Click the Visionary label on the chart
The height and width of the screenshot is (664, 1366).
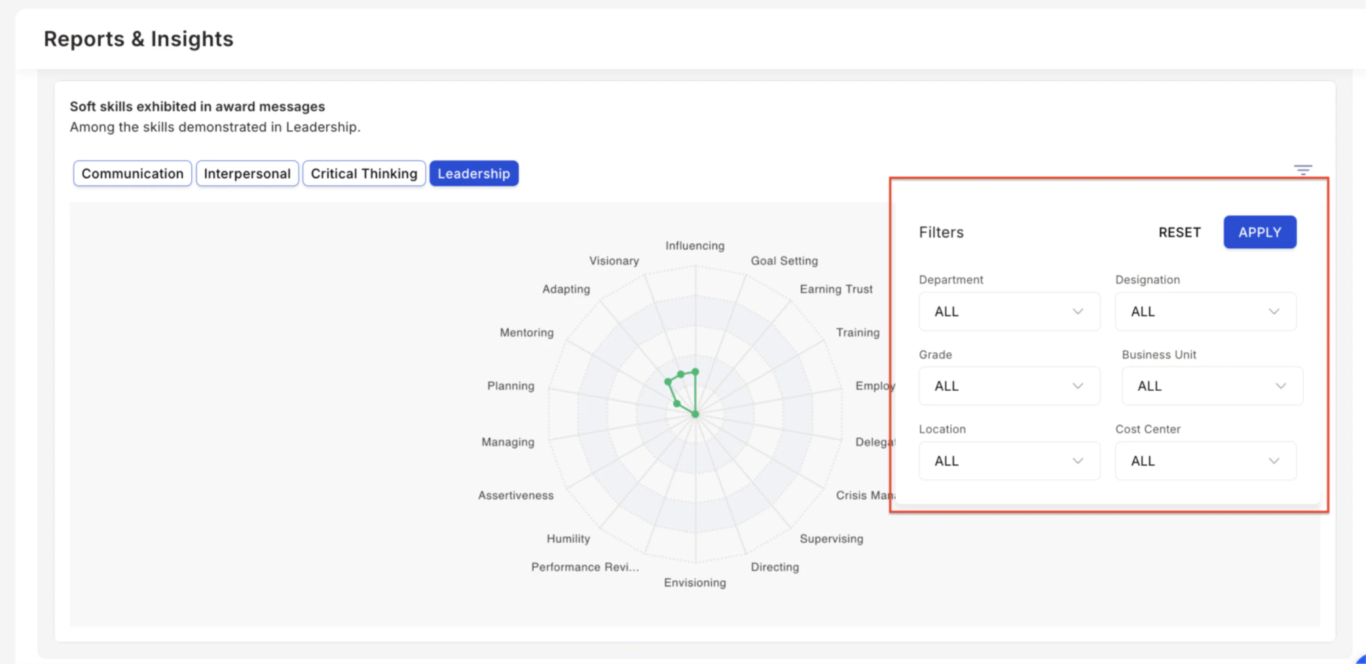(x=614, y=261)
